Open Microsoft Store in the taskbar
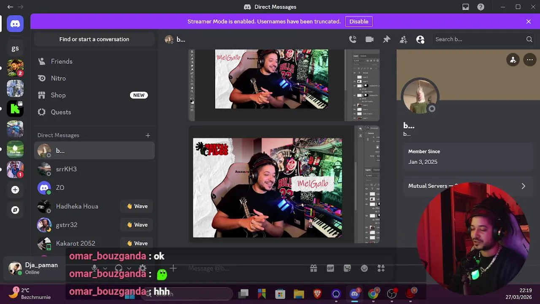 click(x=280, y=294)
